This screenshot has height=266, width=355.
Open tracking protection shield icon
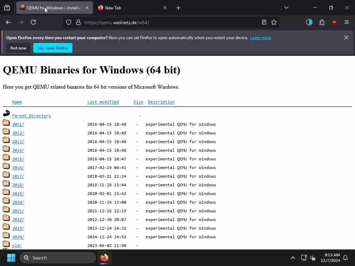click(x=69, y=22)
